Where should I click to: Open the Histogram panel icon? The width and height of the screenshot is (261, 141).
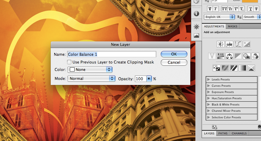196,35
